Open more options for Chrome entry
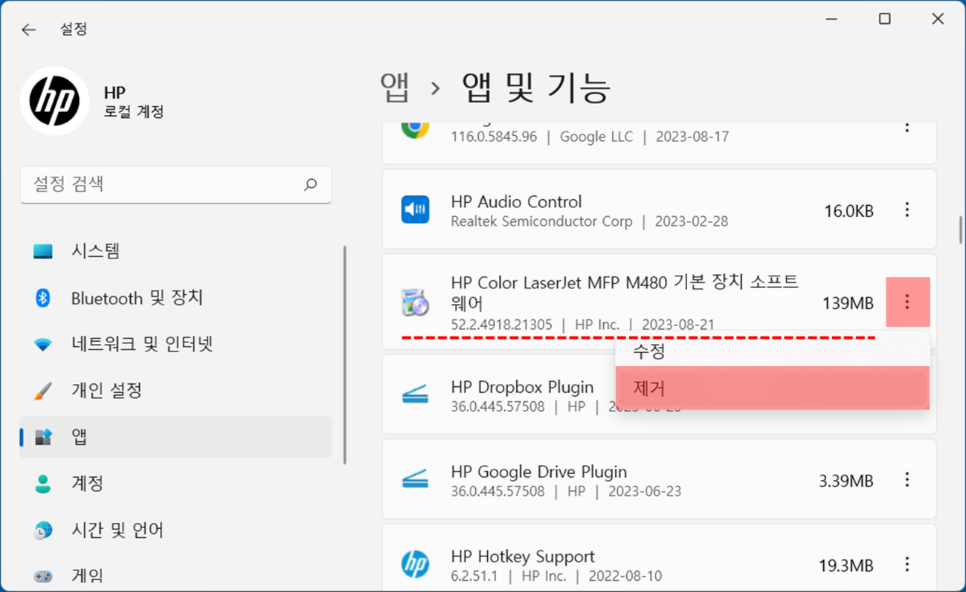966x592 pixels. pyautogui.click(x=907, y=128)
